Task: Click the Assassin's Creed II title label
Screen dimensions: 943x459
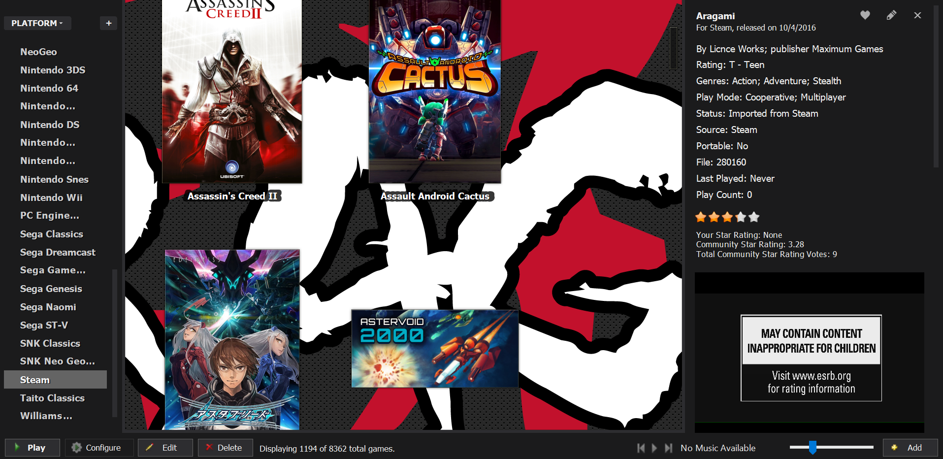Action: [x=232, y=196]
